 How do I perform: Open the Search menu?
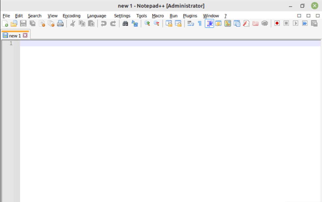click(35, 16)
